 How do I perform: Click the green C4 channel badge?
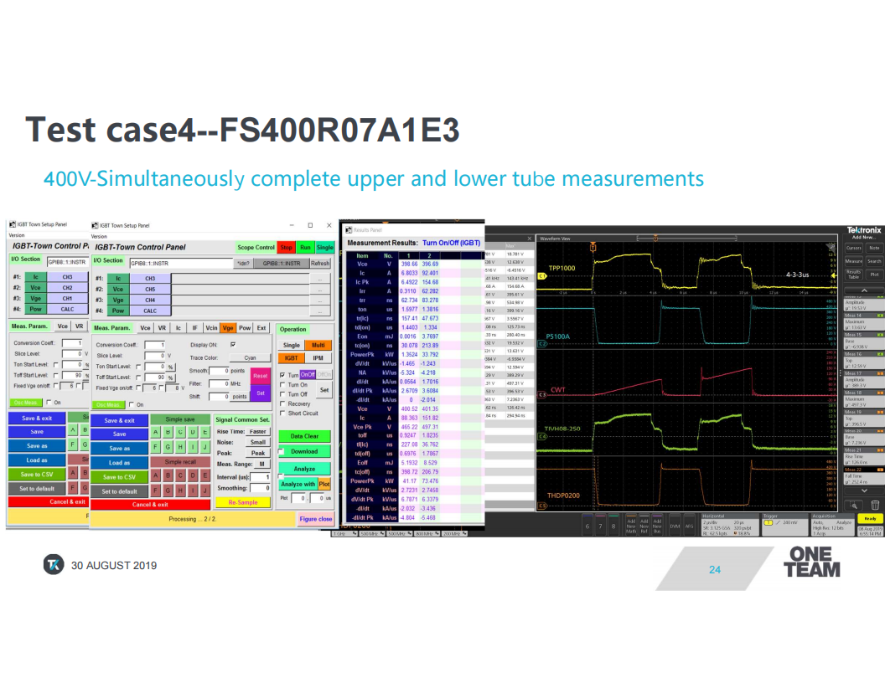[x=542, y=436]
